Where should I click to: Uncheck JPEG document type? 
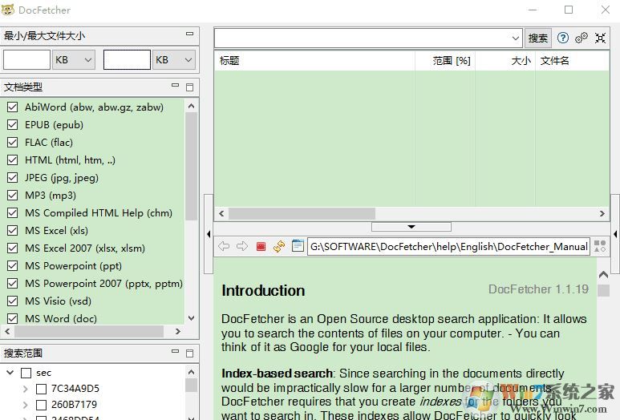(13, 178)
